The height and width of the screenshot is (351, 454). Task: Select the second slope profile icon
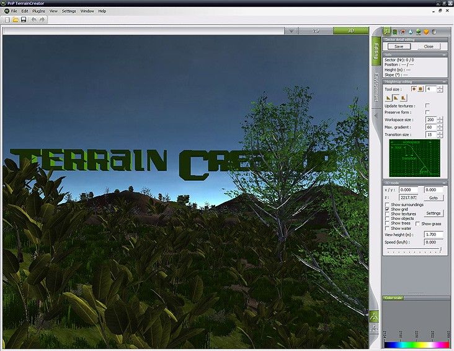[x=396, y=98]
